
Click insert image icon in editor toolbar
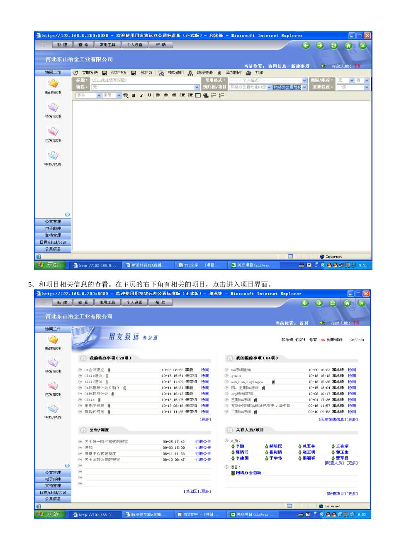(206, 95)
